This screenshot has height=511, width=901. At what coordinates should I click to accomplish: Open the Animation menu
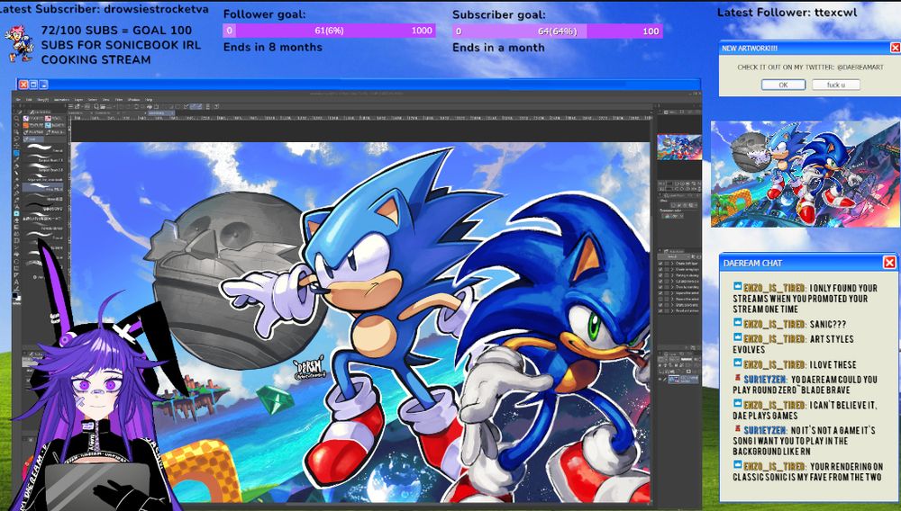click(x=61, y=99)
